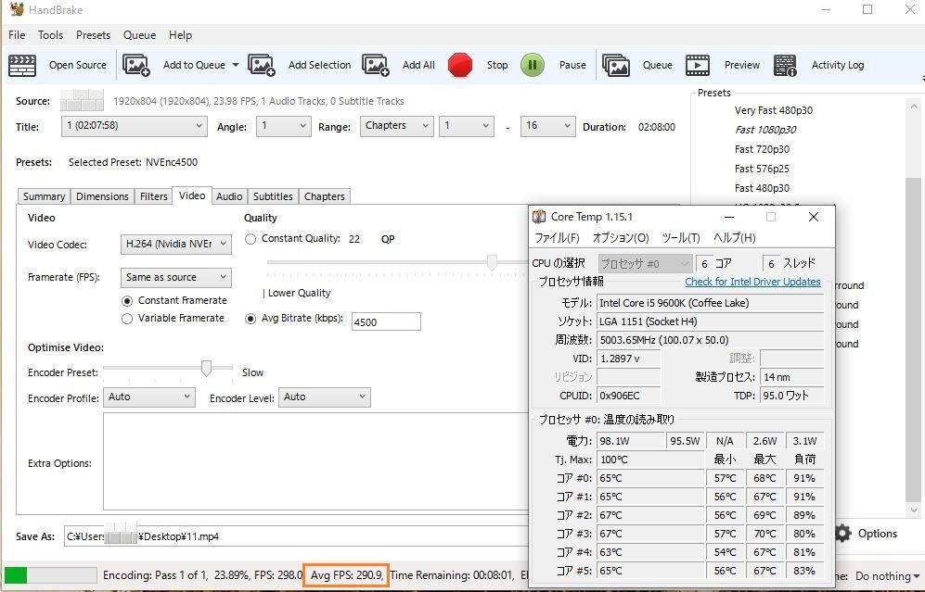Select Variable Framerate radio button
This screenshot has height=592, width=925.
click(127, 319)
